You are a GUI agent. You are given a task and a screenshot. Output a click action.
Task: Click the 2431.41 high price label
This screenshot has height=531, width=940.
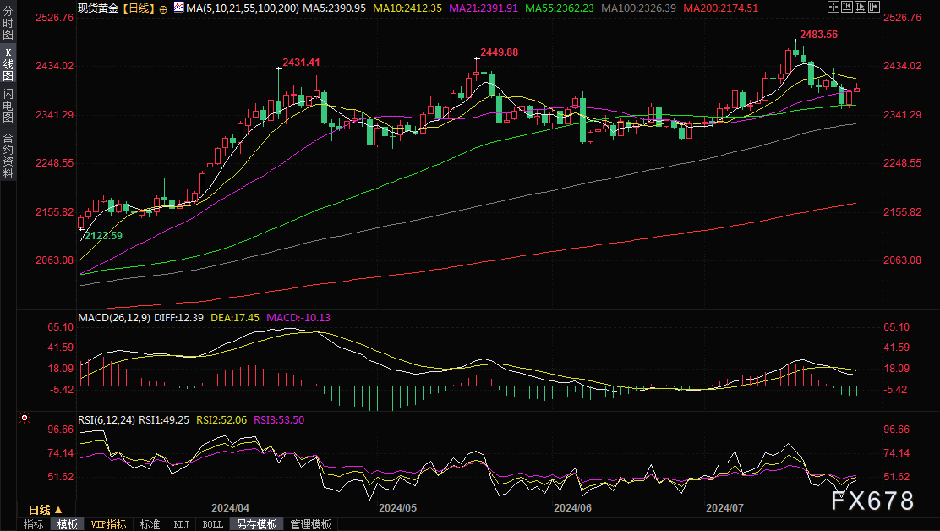tap(301, 63)
